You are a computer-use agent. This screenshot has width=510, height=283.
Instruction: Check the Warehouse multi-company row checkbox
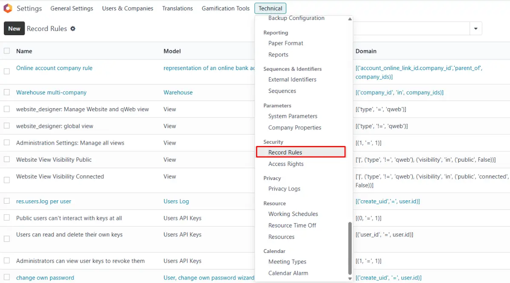click(x=7, y=92)
